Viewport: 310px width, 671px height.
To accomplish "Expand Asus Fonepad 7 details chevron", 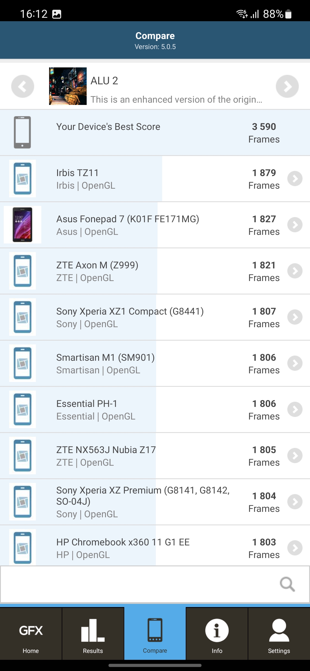I will point(295,225).
